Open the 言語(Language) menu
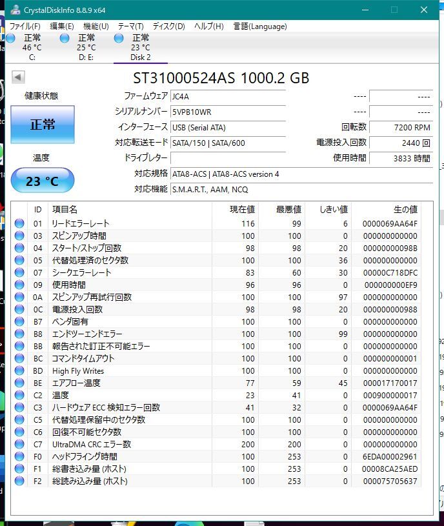 click(260, 26)
